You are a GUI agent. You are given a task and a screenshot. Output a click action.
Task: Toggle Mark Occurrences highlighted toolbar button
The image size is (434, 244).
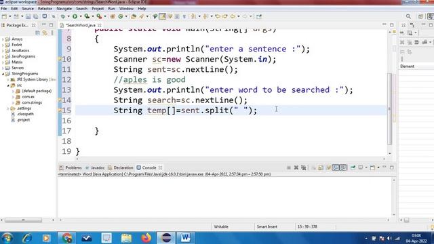point(163,16)
